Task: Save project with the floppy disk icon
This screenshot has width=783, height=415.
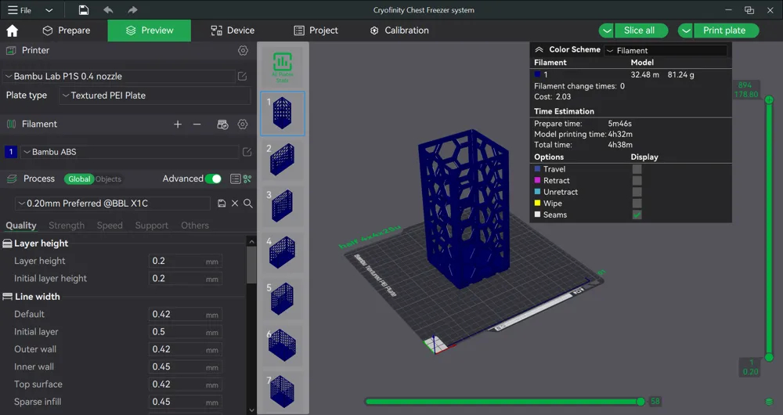Action: (x=84, y=10)
